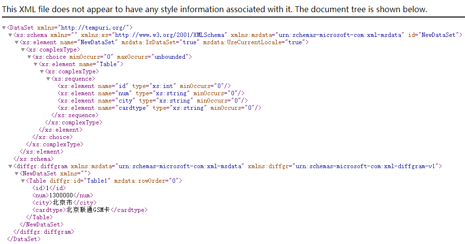Click the xs:element line named num
This screenshot has width=465, height=244.
151,93
